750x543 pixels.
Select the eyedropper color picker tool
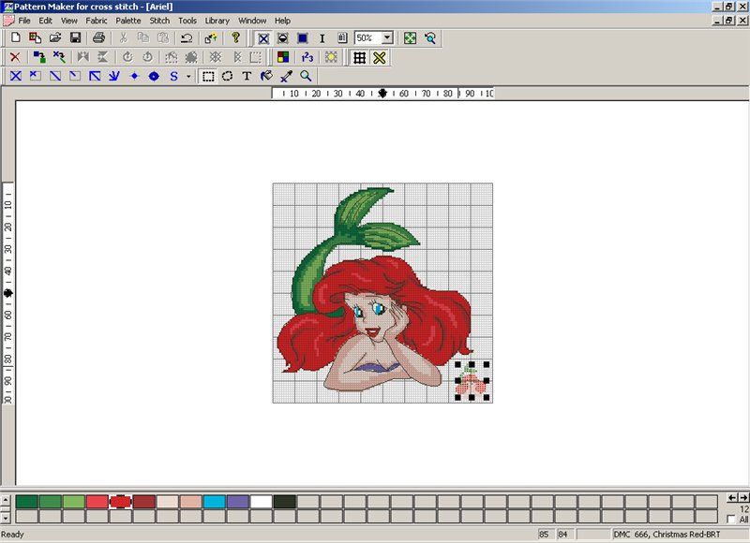(286, 76)
